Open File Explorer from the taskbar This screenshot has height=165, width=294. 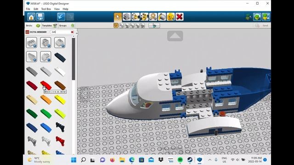pos(122,160)
